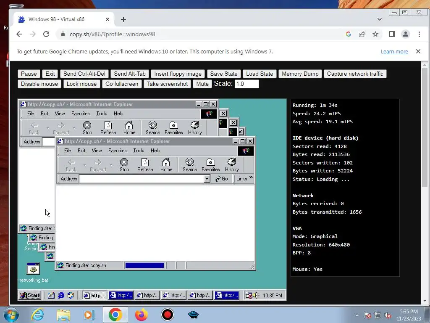Click the Windows 98 Start button
The image size is (430, 323).
pyautogui.click(x=30, y=295)
